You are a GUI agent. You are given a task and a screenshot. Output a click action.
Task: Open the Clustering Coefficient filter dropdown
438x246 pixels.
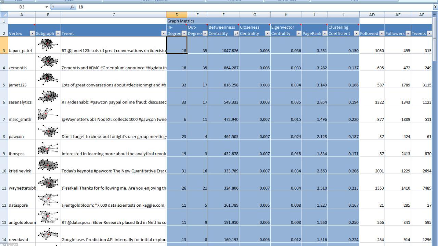pyautogui.click(x=356, y=33)
